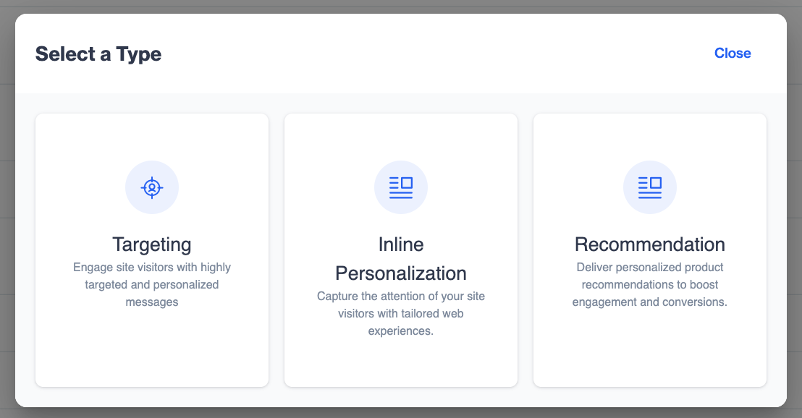The image size is (802, 418).
Task: Click the Inline Personalization layout icon
Action: 401,187
